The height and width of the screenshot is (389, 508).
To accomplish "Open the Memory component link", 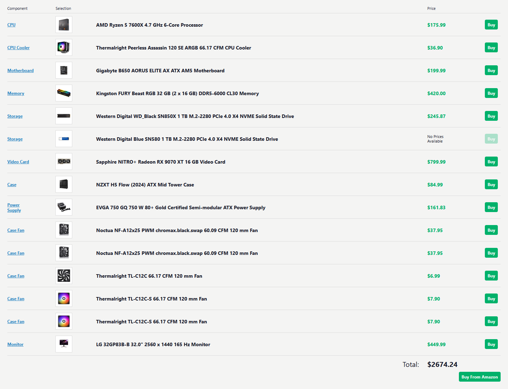I will coord(16,93).
